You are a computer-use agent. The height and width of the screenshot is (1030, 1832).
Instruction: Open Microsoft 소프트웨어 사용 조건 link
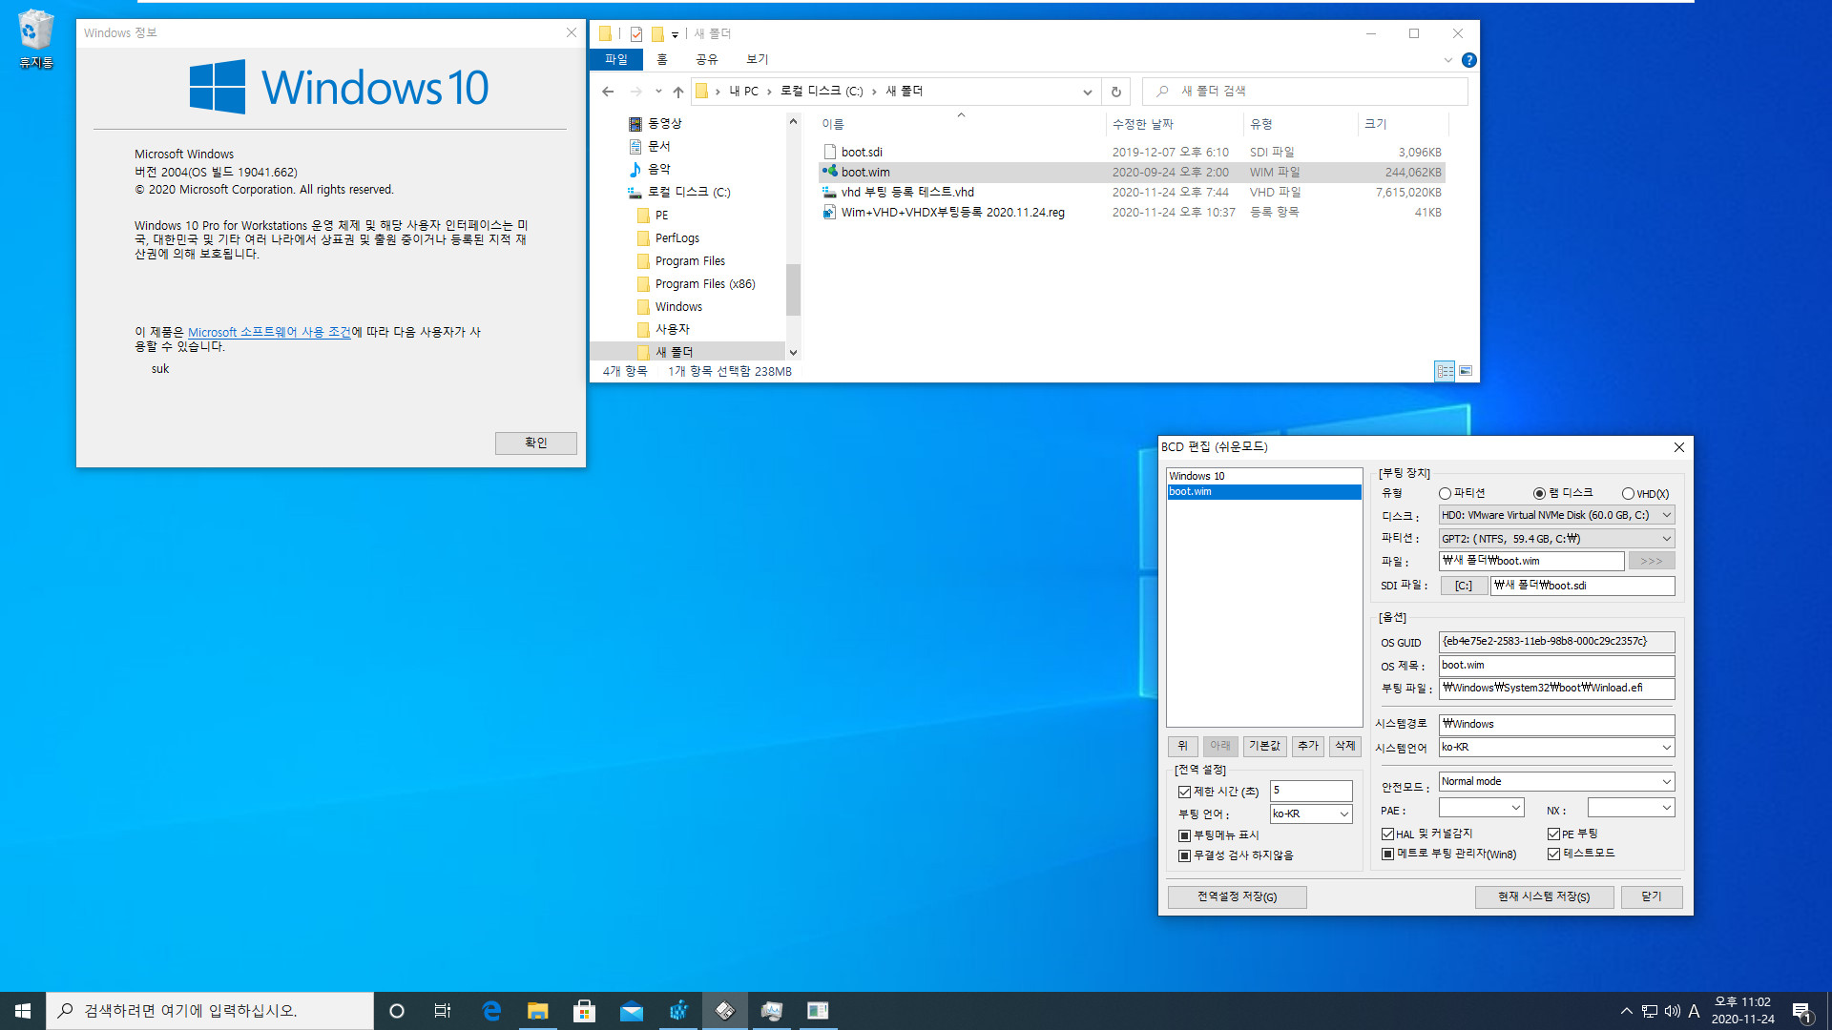point(269,333)
